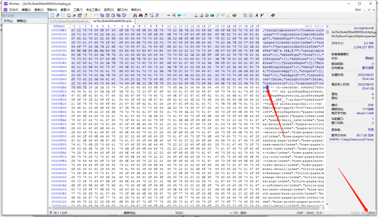
Task: Click the General Options gear icon
Action: (x=234, y=15)
